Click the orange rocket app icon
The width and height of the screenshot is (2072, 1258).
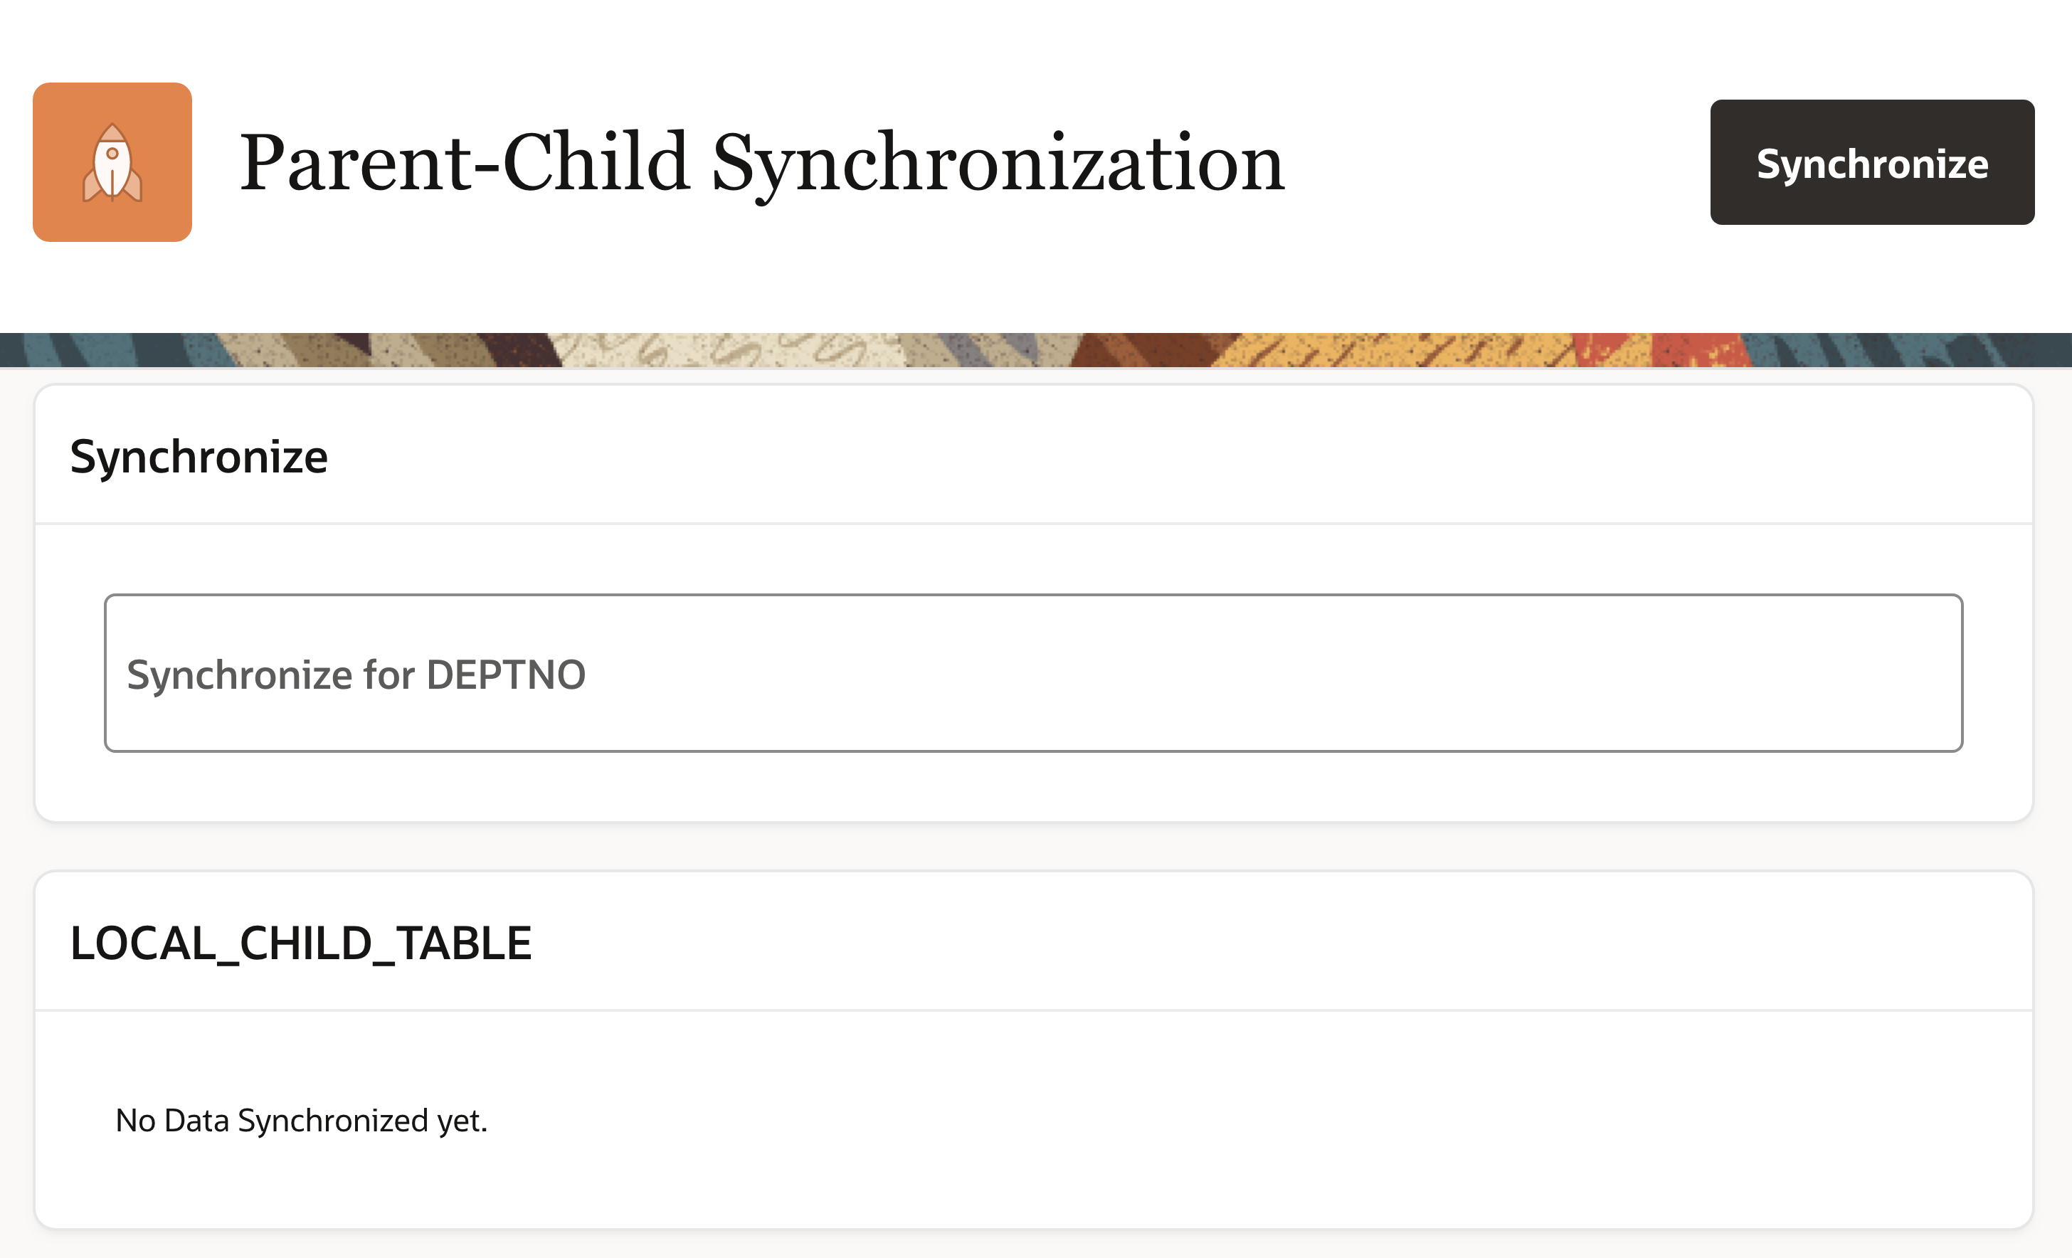[x=112, y=162]
